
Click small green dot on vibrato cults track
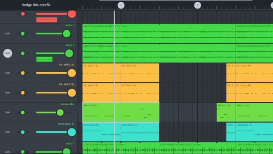pos(23,113)
